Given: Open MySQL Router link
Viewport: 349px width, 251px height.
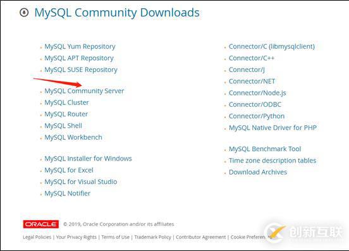Looking at the screenshot, I should pos(66,114).
